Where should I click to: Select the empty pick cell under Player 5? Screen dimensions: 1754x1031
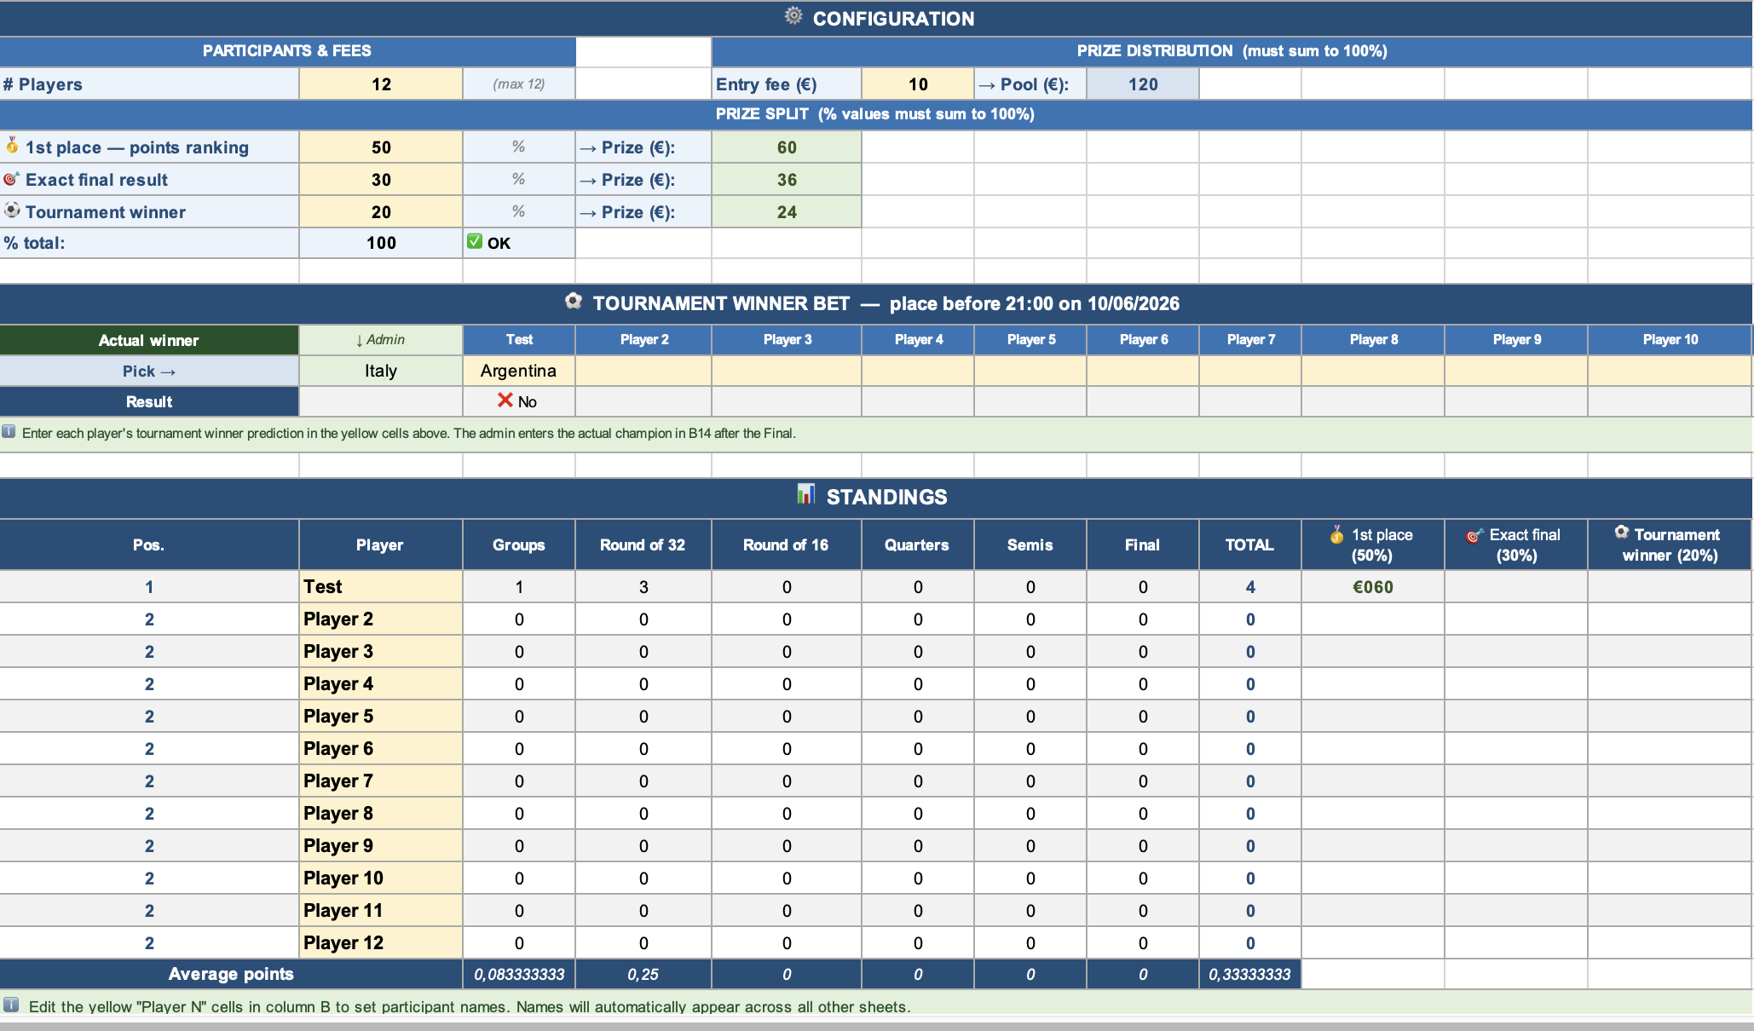pos(1030,371)
